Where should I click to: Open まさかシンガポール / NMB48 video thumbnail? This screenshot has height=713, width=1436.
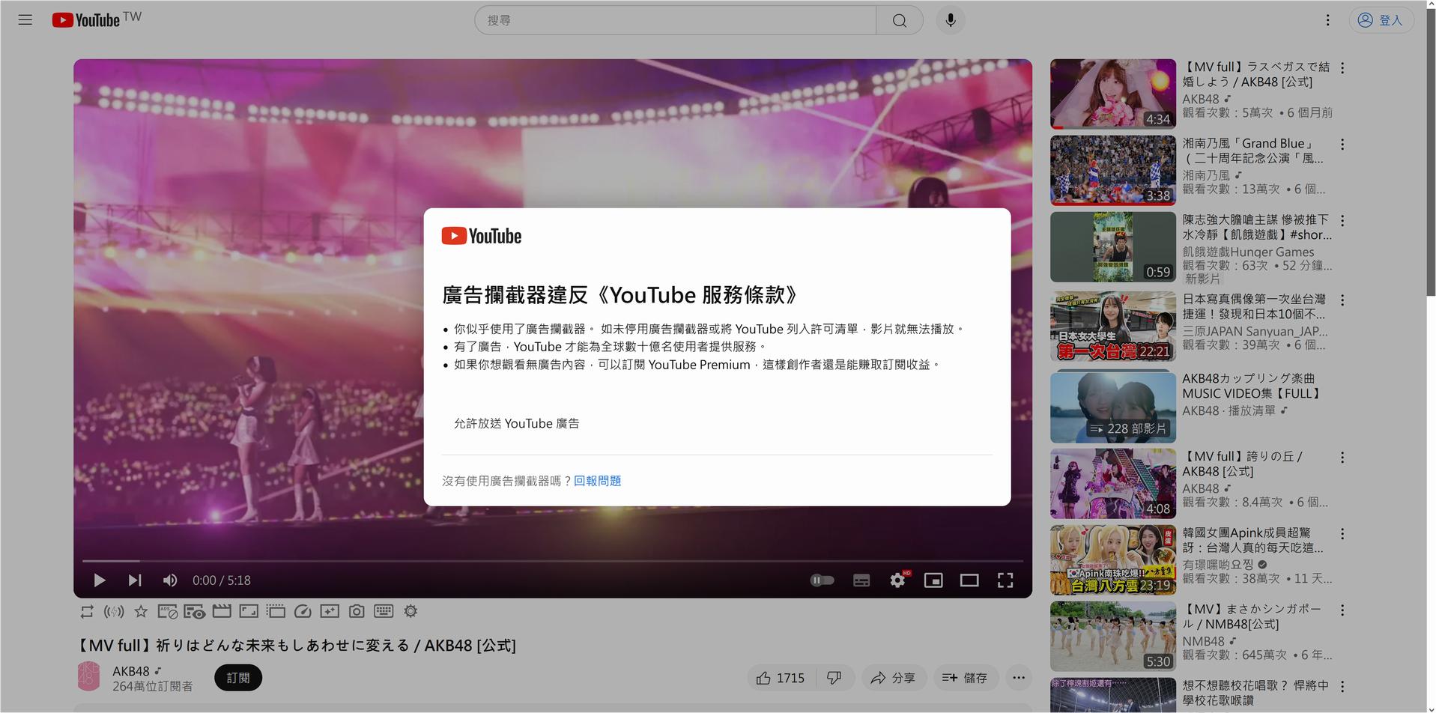[x=1112, y=637]
